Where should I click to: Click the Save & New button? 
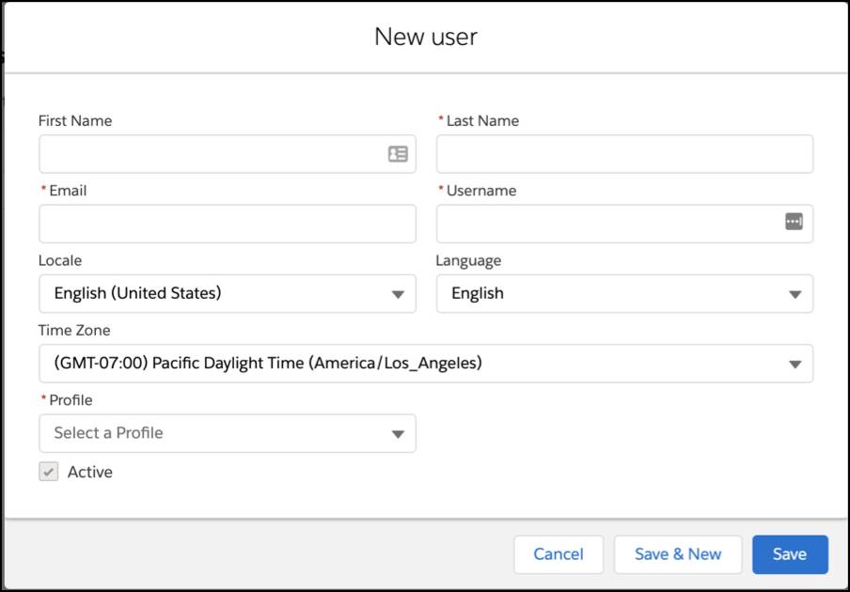pyautogui.click(x=678, y=554)
